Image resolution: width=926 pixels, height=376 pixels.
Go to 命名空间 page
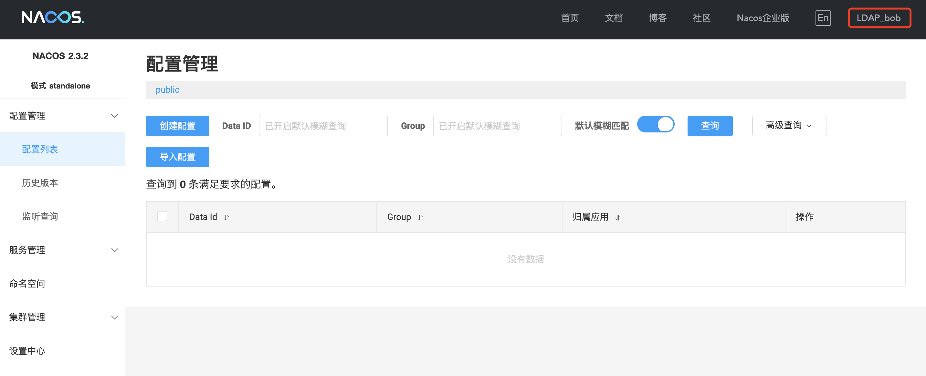coord(27,283)
